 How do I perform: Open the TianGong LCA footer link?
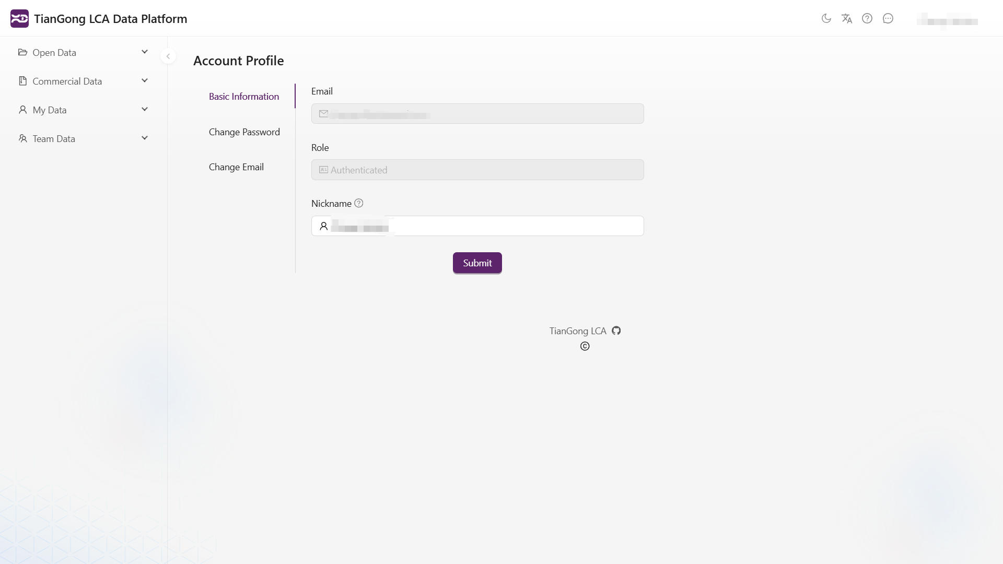coord(577,331)
